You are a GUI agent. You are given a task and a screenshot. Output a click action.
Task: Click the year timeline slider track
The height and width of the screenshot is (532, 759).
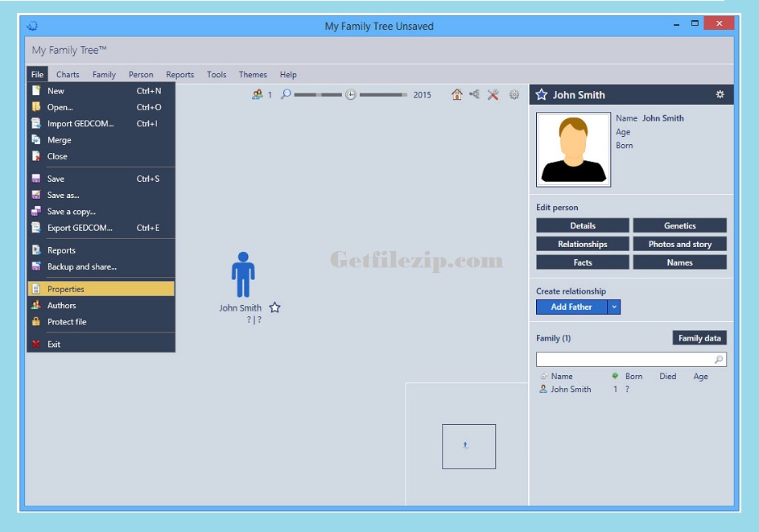pyautogui.click(x=383, y=95)
